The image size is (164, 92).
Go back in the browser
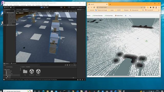89,7
